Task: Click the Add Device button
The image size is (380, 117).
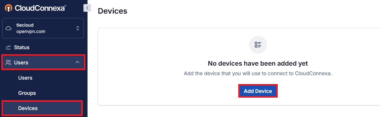Action: coord(258,91)
